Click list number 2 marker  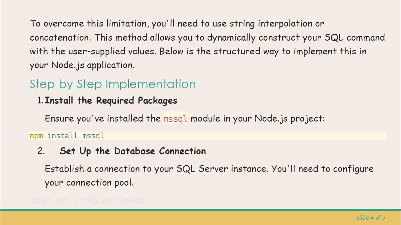coord(41,151)
